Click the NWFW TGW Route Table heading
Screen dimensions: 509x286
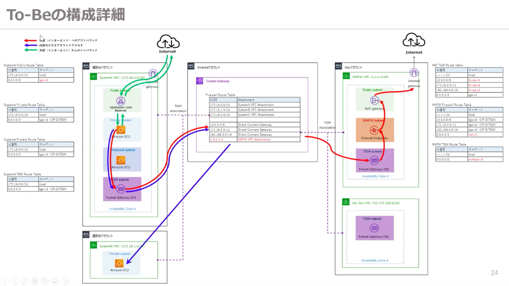pos(449,144)
